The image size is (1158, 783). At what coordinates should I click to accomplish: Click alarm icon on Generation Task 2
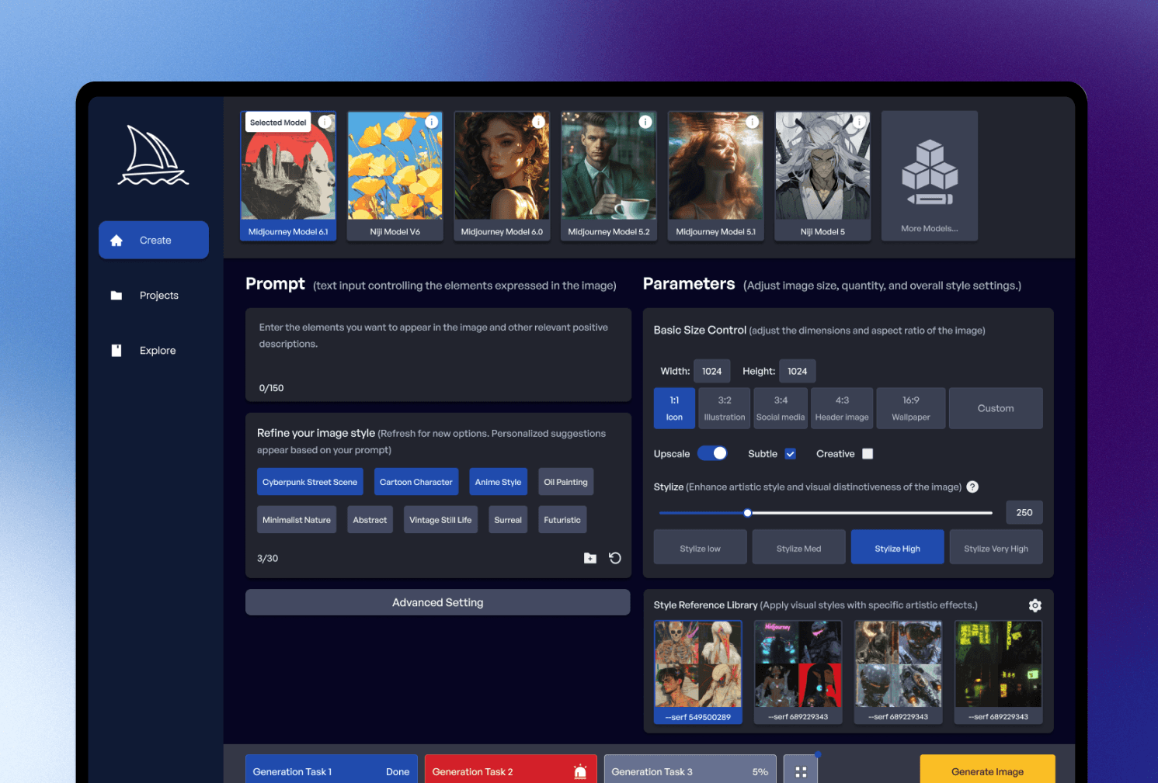[580, 771]
